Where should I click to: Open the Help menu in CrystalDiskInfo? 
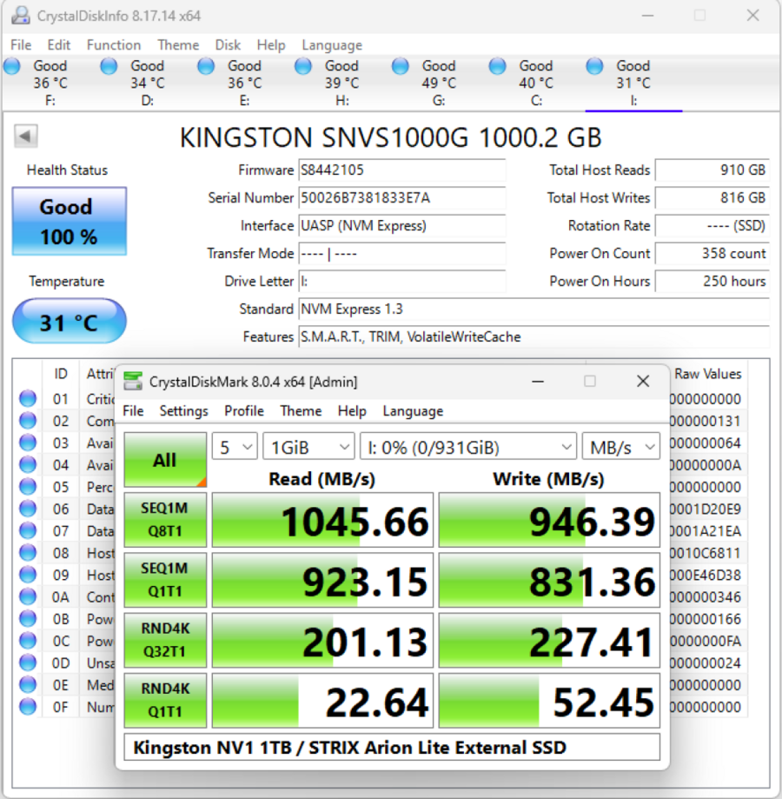pyautogui.click(x=271, y=45)
